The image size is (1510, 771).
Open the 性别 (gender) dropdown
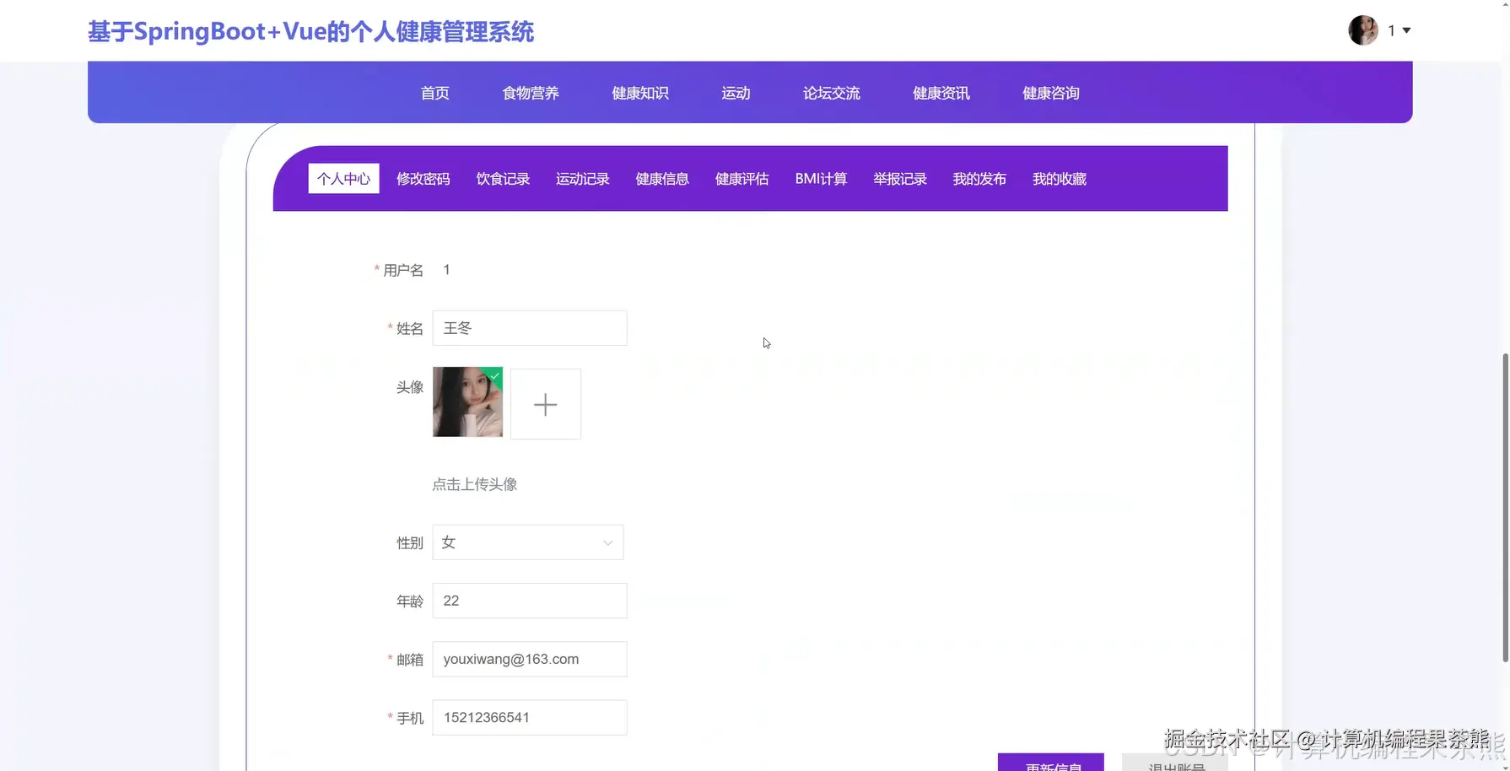click(527, 542)
